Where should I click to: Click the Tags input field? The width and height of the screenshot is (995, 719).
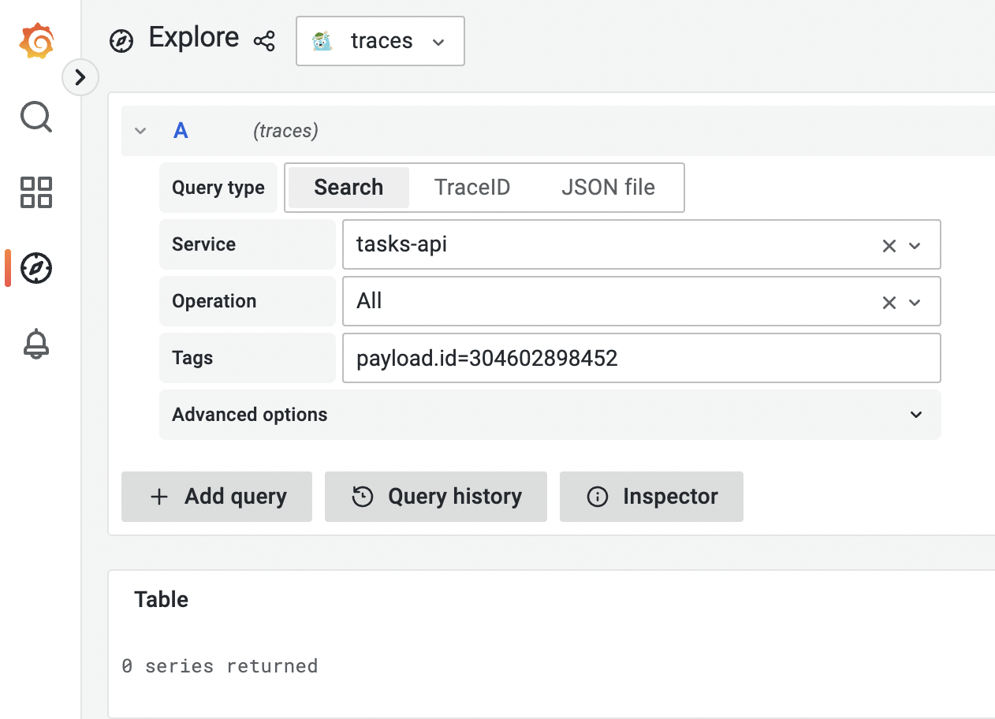coord(641,359)
